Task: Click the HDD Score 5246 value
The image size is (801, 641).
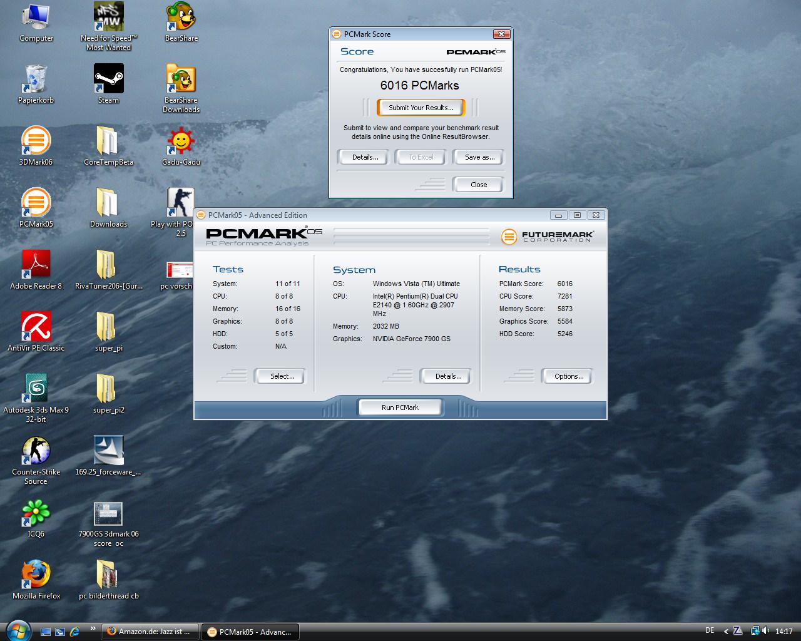Action: click(x=564, y=334)
